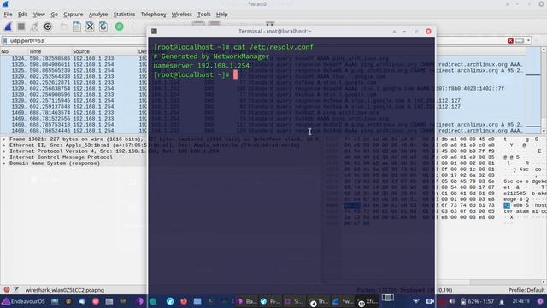This screenshot has height=308, width=547.
Task: Click wireshark_wlan0Z5LCC2.pcapng status text
Action: [65, 290]
